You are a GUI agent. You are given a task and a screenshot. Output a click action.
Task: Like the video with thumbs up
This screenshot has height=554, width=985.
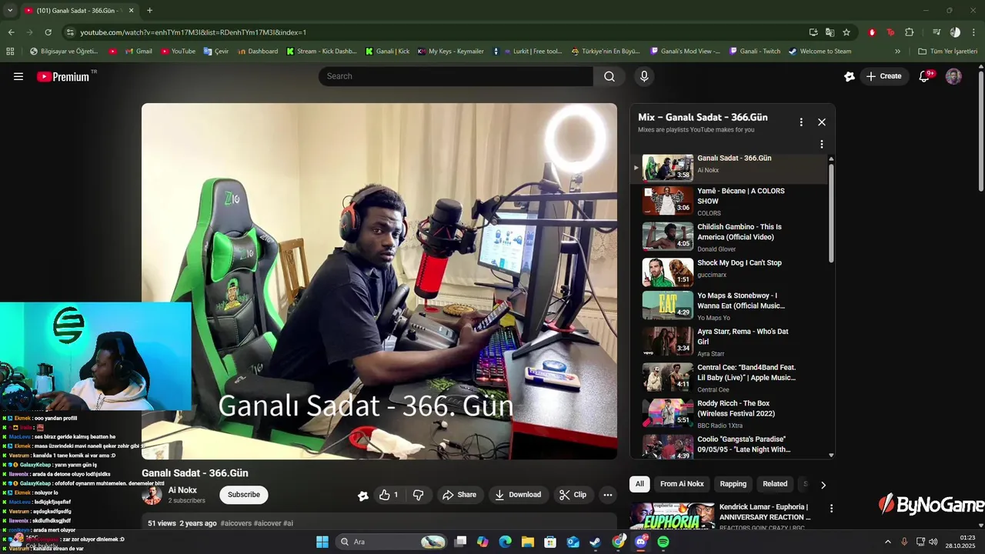point(388,495)
